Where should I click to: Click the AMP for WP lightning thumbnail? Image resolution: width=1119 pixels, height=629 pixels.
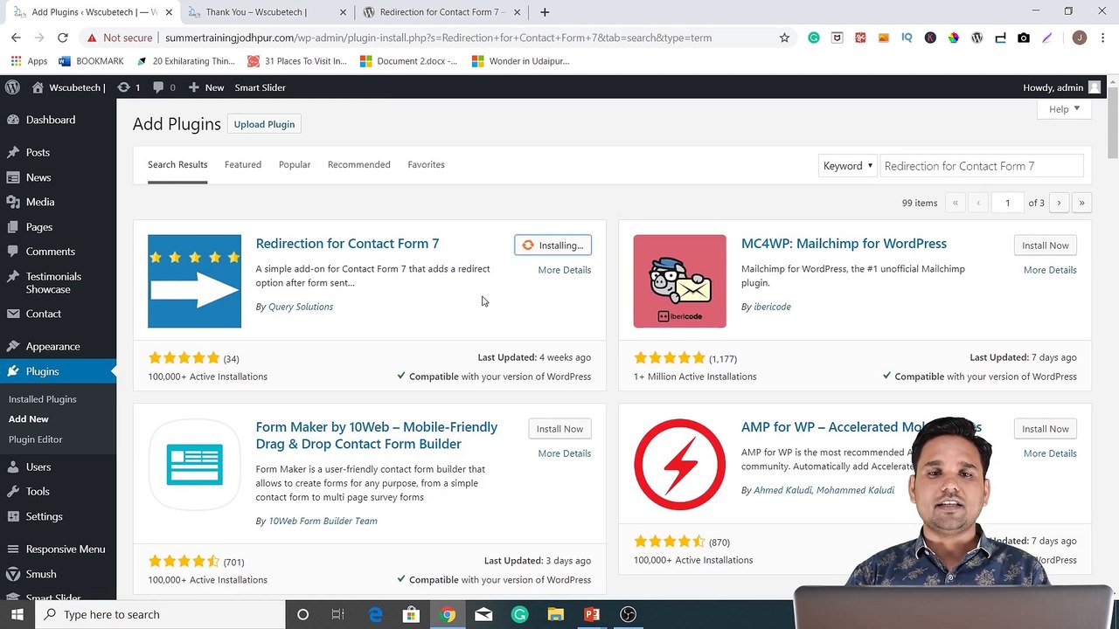point(679,465)
